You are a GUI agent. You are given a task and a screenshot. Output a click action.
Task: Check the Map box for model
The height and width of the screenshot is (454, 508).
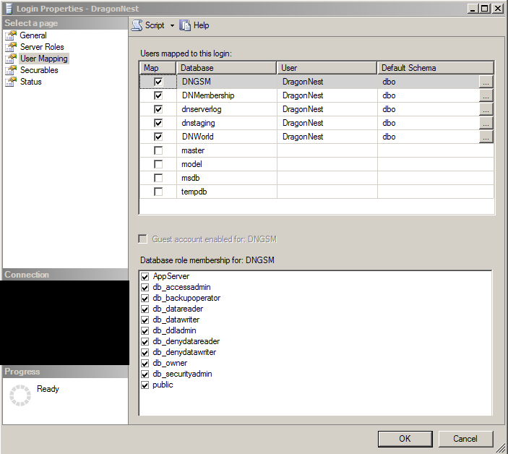pyautogui.click(x=158, y=164)
